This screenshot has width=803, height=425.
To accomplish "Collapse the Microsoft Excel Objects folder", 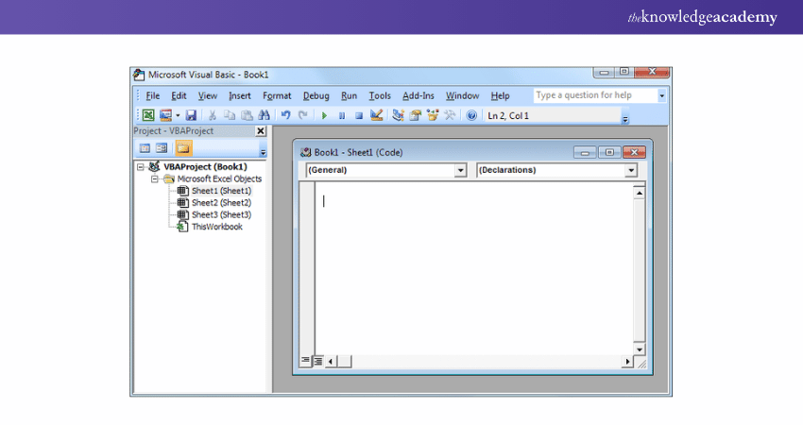I will click(x=156, y=178).
